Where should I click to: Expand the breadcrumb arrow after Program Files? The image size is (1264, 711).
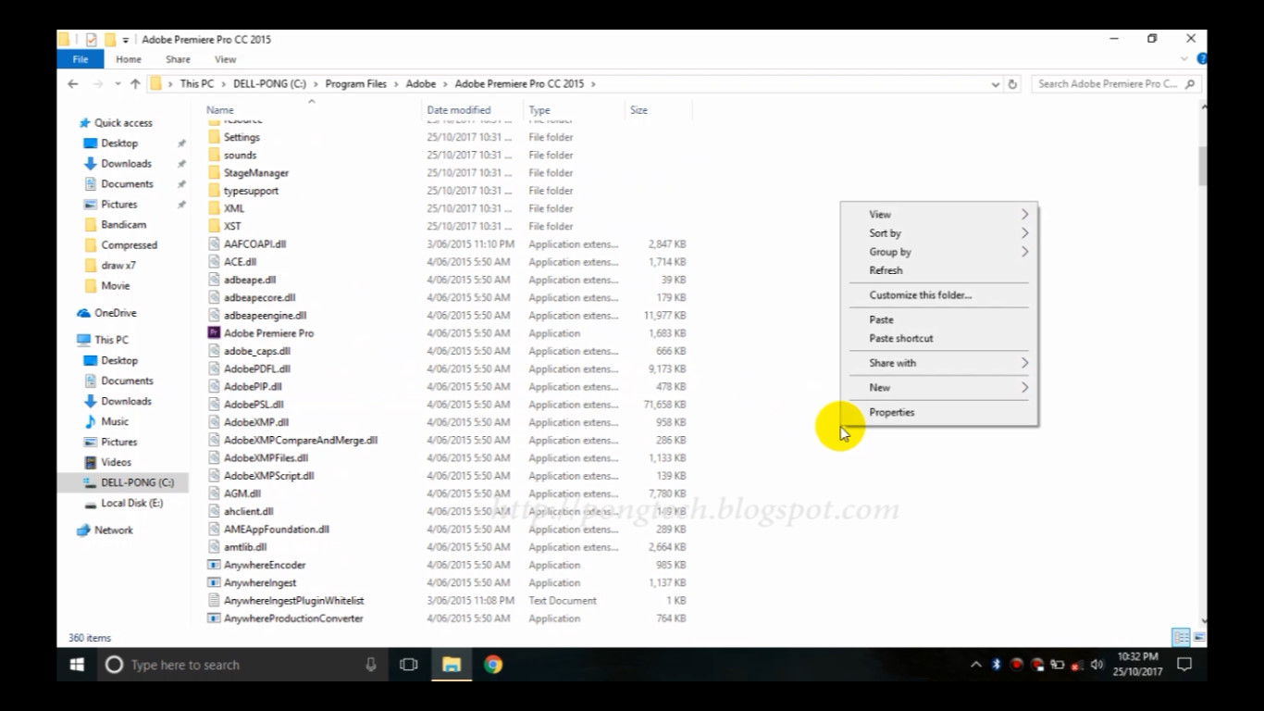coord(396,83)
